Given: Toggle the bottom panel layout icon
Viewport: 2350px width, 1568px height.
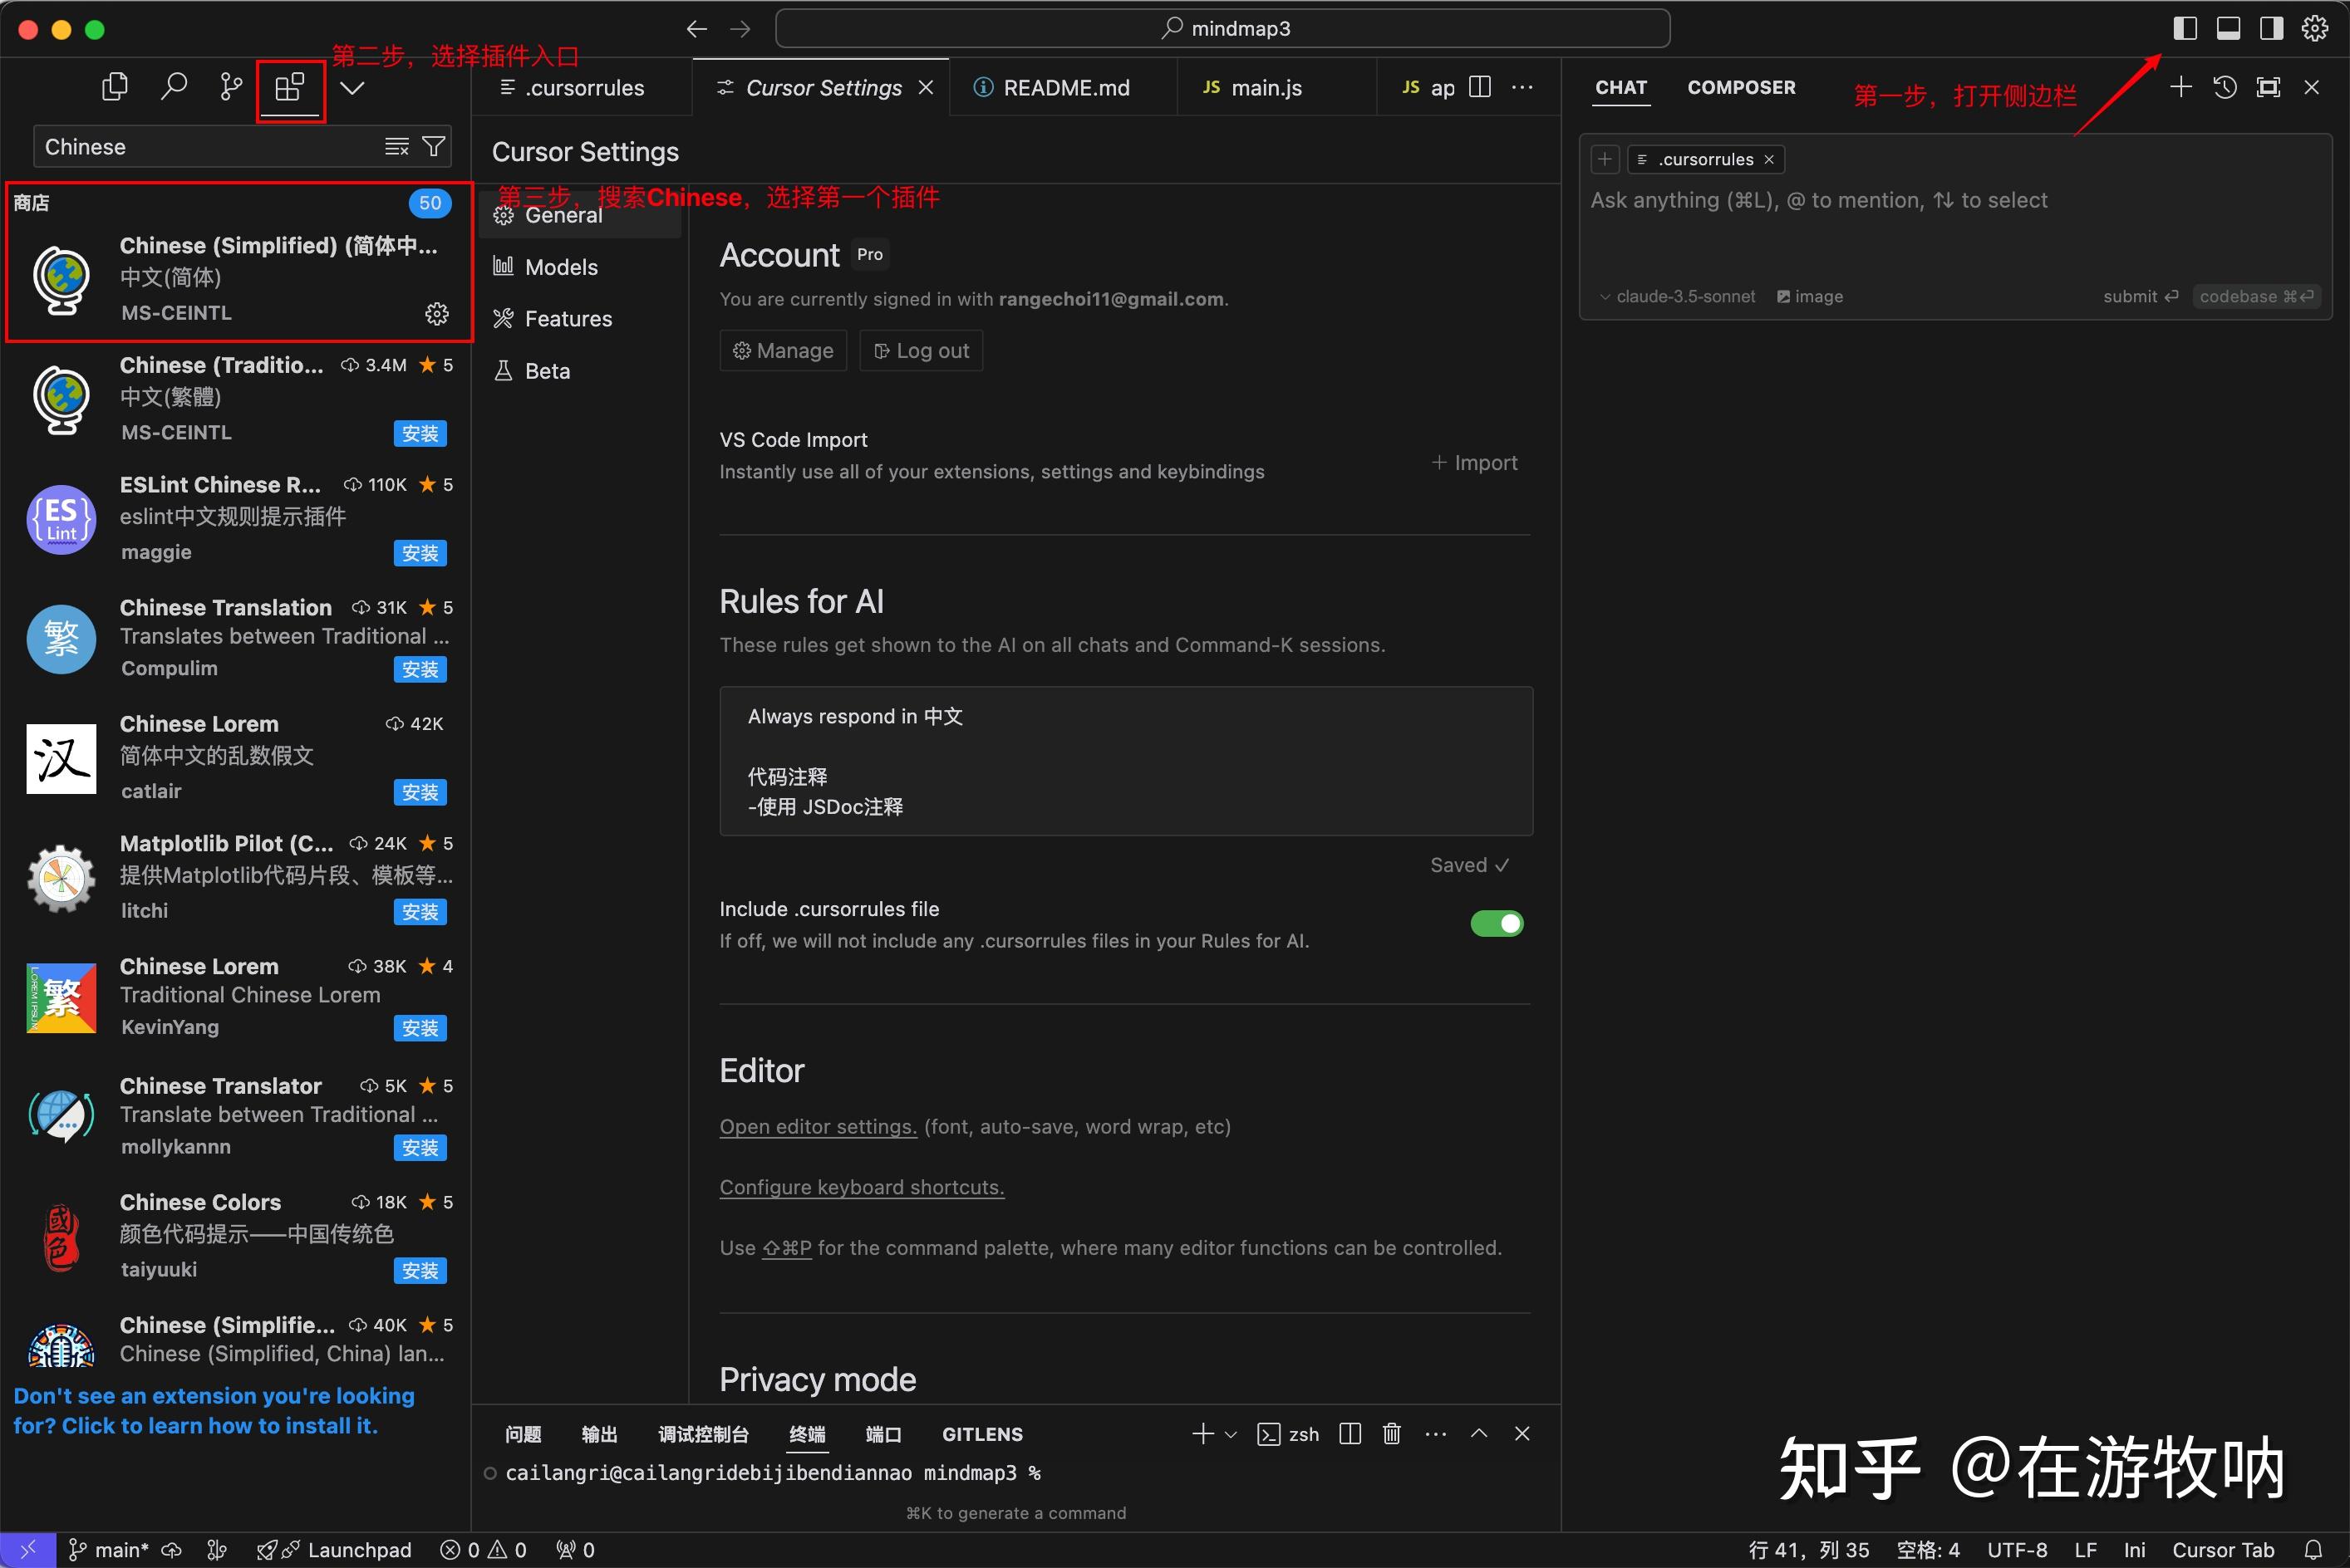Looking at the screenshot, I should (2228, 29).
